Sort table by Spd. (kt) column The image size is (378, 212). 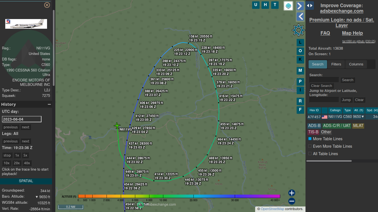click(x=372, y=110)
